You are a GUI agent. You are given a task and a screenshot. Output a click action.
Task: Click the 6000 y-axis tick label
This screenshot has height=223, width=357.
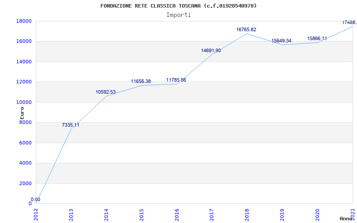(25, 143)
